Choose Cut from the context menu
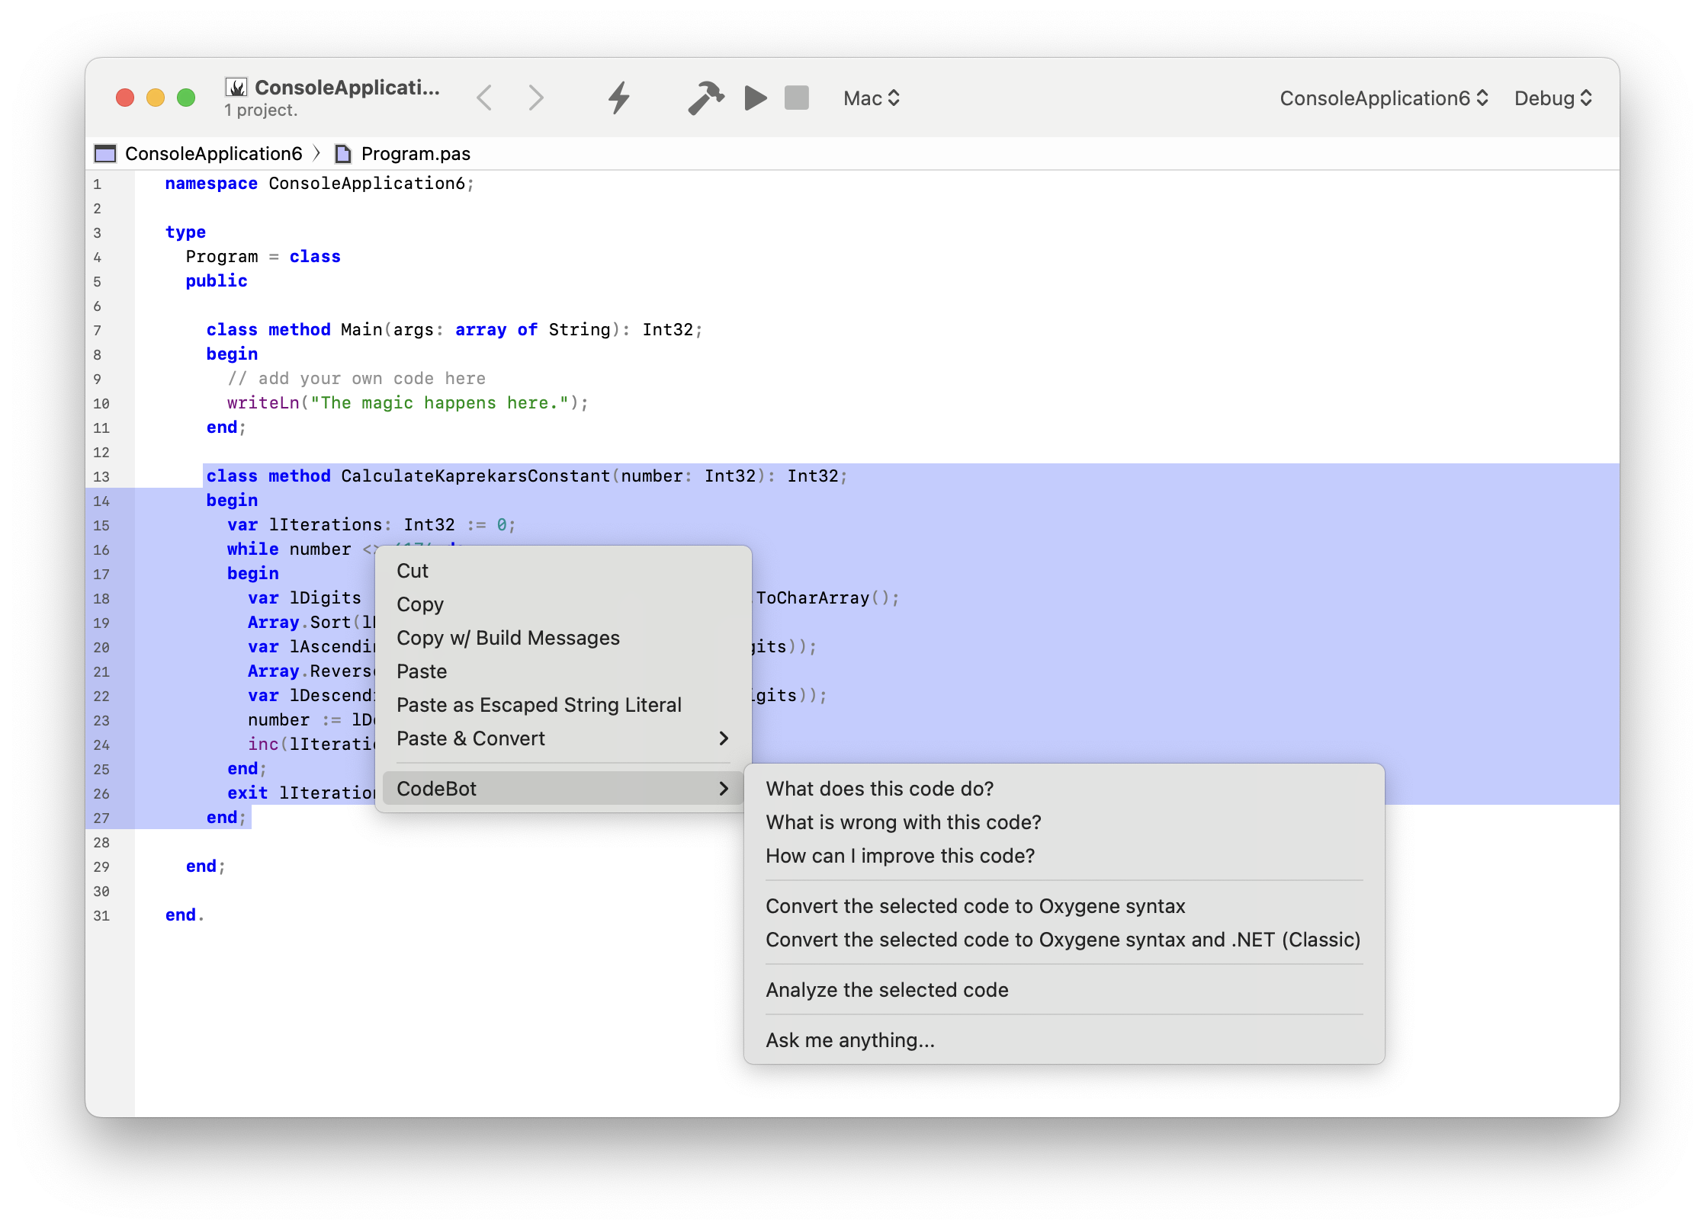The width and height of the screenshot is (1705, 1230). click(x=563, y=571)
